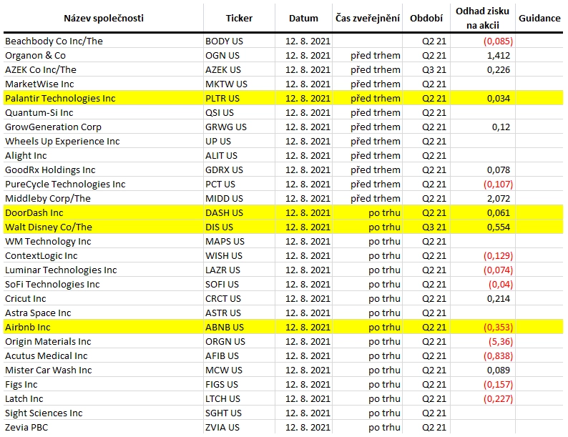568x437 pixels.
Task: Select the Figs Inc cell
Action: click(103, 385)
